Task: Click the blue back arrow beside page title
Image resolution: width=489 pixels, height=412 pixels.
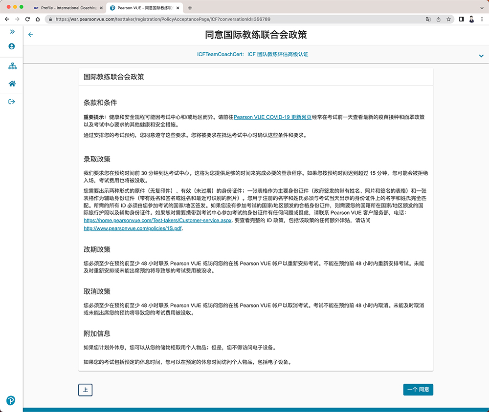Action: (31, 35)
